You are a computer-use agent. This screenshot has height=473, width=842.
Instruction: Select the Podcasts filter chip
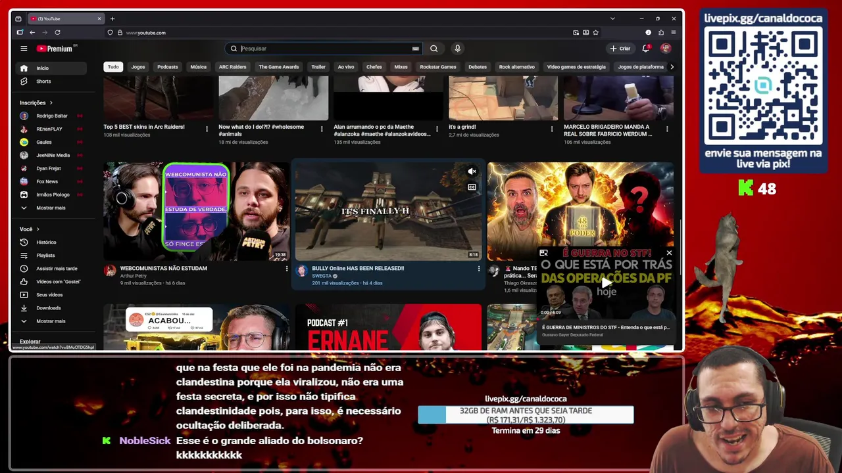[168, 67]
